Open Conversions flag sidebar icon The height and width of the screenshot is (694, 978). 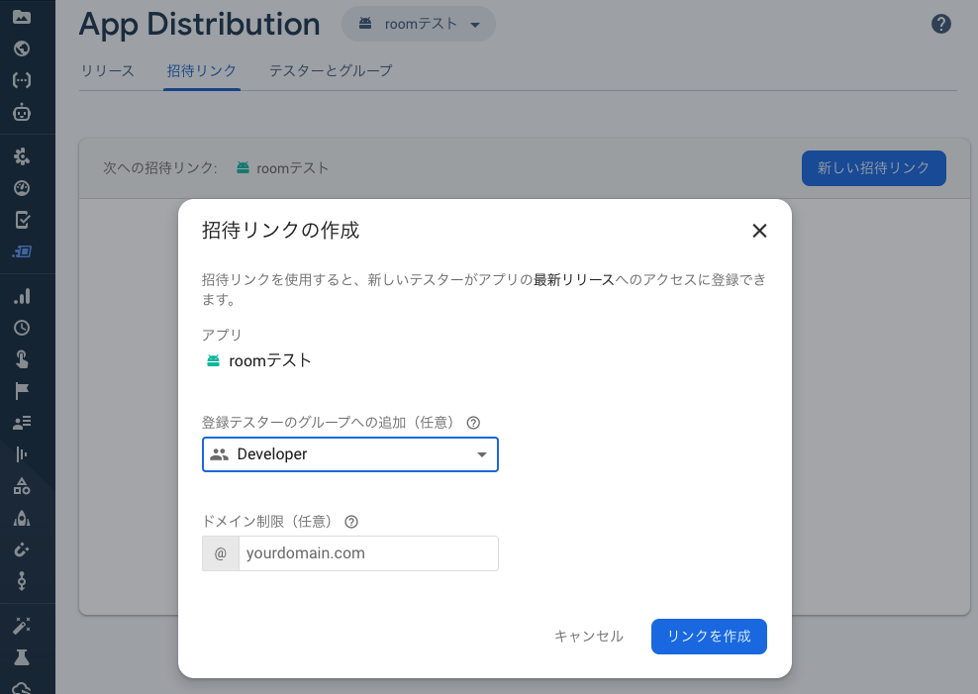[x=22, y=391]
